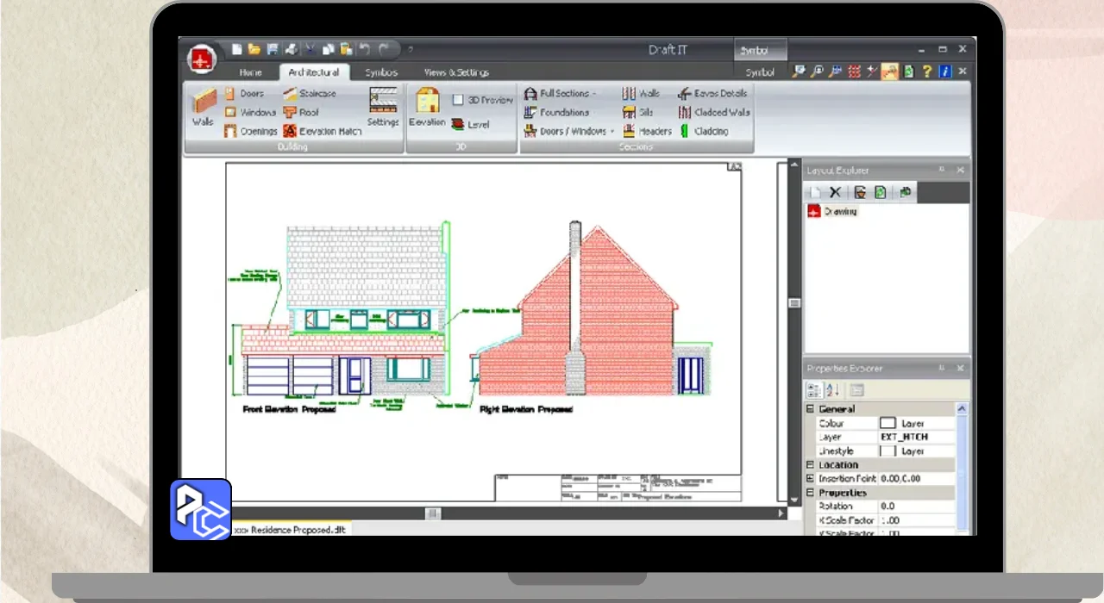The width and height of the screenshot is (1104, 603).
Task: Choose the Walls tool in Sections group
Action: tap(641, 93)
